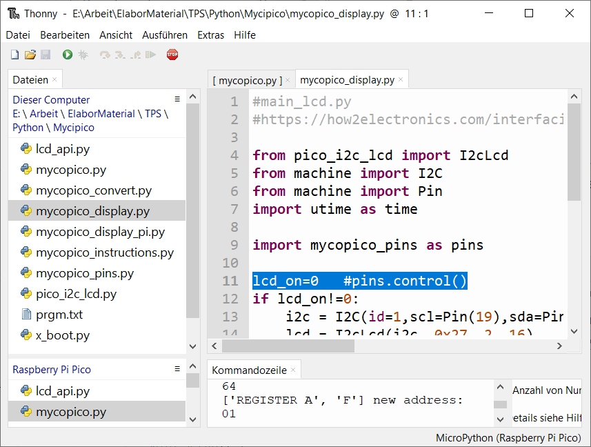
Task: Click the Mycipico breadcrumb path link
Action: coord(74,128)
